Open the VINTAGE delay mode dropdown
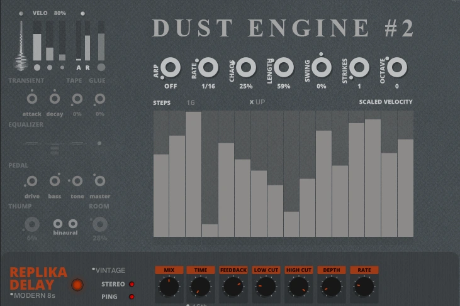The height and width of the screenshot is (306, 460). point(108,270)
